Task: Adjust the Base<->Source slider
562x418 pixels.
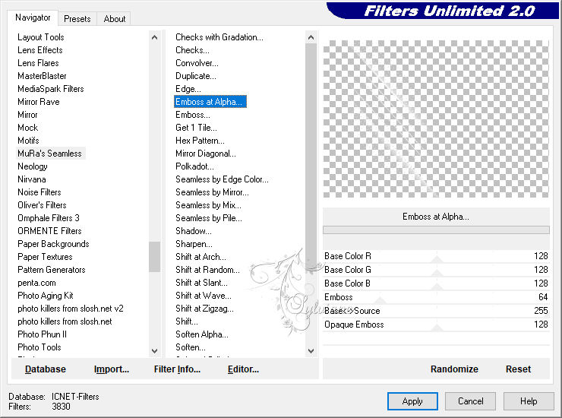Action: (x=436, y=310)
